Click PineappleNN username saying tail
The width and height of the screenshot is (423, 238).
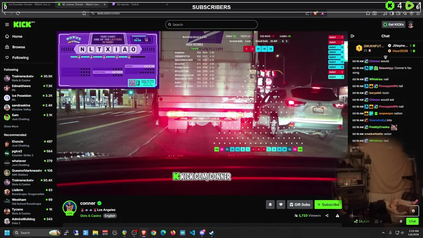(388, 86)
